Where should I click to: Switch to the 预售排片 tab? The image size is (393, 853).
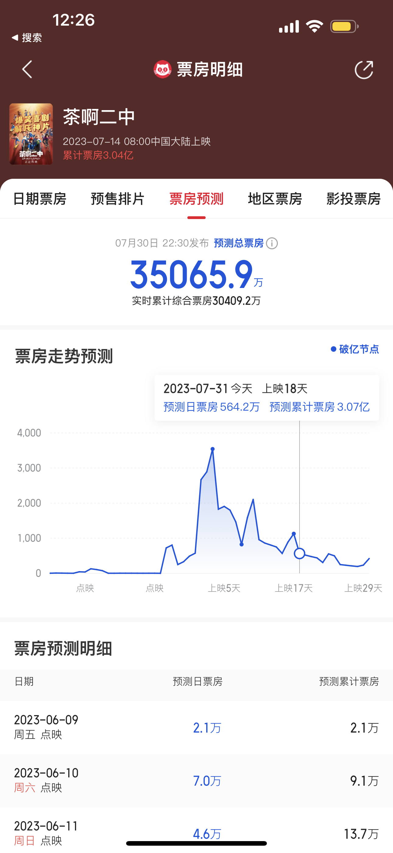[118, 199]
